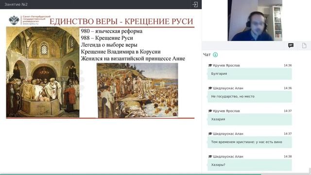Click the presenter webcam video
The width and height of the screenshot is (311, 175).
tap(255, 20)
